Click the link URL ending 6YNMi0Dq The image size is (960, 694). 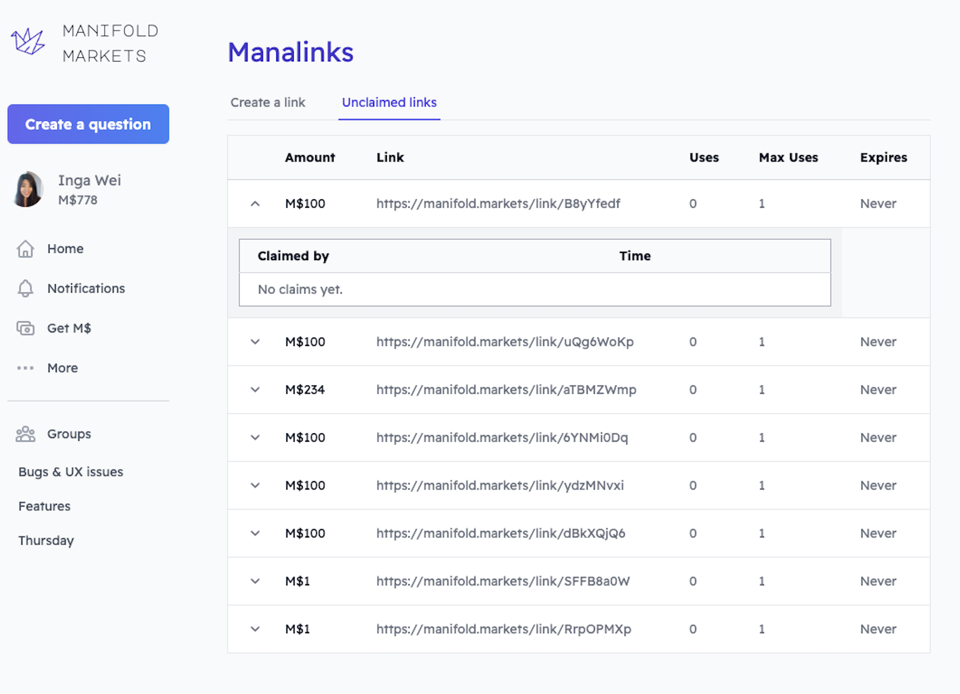502,437
